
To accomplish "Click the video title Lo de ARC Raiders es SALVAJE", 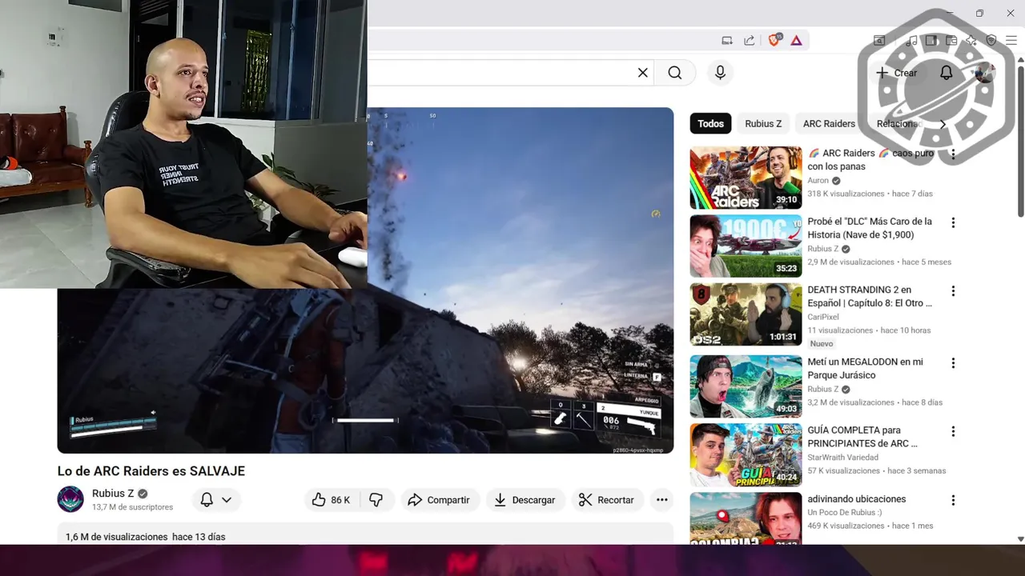I will click(x=151, y=471).
